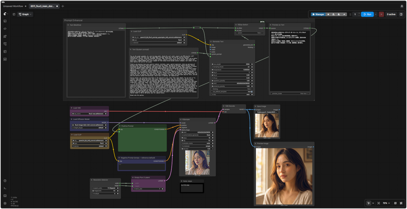Click the help icon in sidebar
Viewport: 407px width, 209px height.
point(5,181)
